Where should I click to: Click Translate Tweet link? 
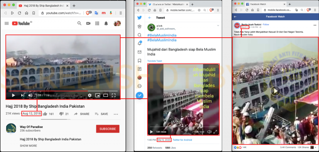point(155,61)
